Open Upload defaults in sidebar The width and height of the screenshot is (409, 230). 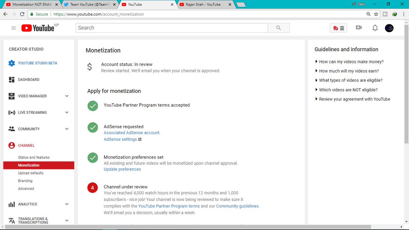(31, 173)
